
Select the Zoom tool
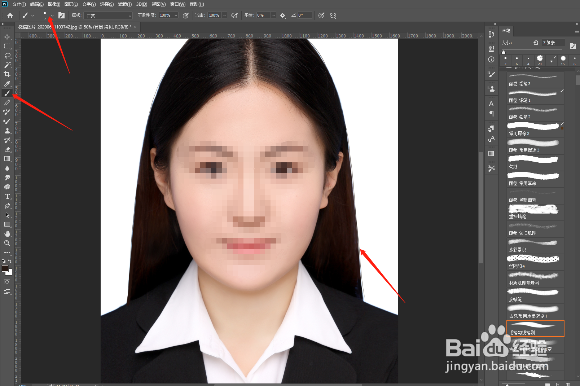click(7, 243)
